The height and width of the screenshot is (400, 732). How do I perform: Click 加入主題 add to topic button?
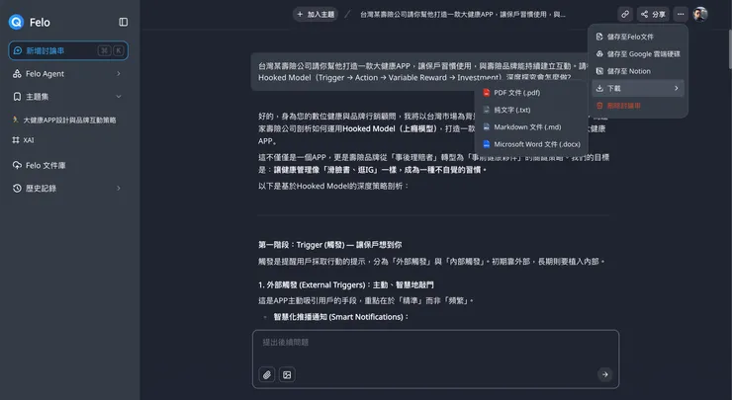pos(316,15)
